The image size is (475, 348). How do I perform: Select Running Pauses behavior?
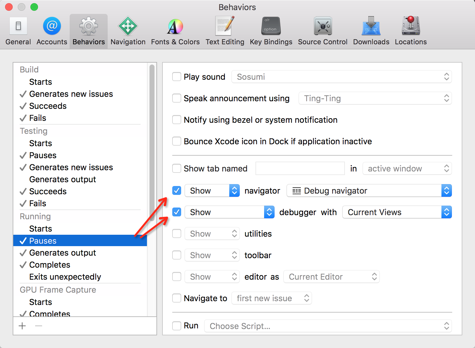(x=80, y=241)
